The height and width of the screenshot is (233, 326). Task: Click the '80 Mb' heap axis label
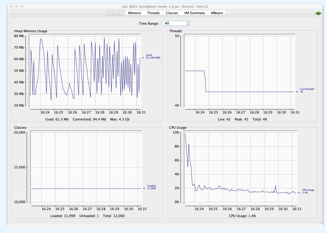(19, 36)
